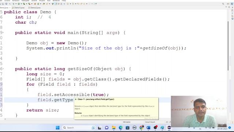Collapse the folding marker at getSizeOf method line

click(3, 69)
